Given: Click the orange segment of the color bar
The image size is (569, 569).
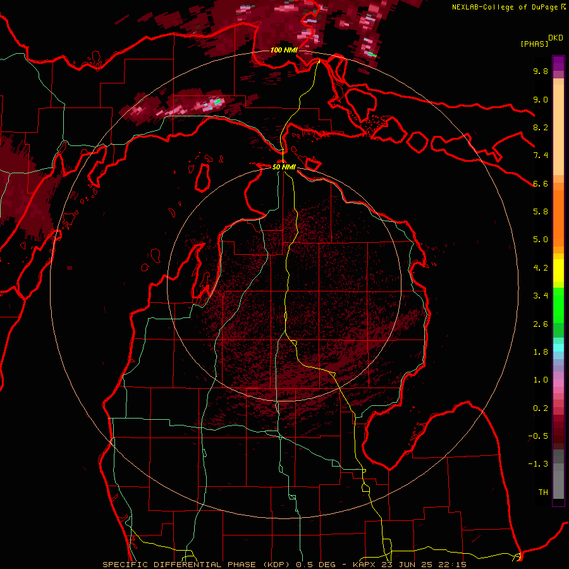Looking at the screenshot, I should tap(558, 218).
